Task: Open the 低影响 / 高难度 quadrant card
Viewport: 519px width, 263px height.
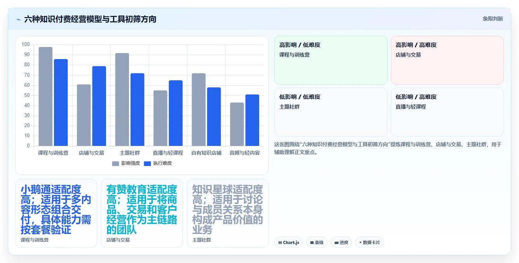Action: pos(447,112)
